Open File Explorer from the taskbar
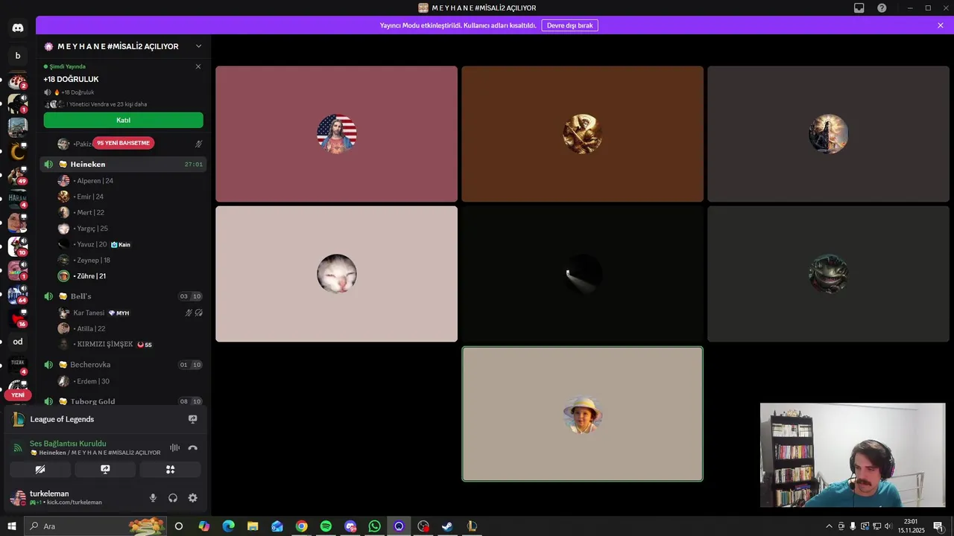Image resolution: width=954 pixels, height=536 pixels. pos(253,526)
